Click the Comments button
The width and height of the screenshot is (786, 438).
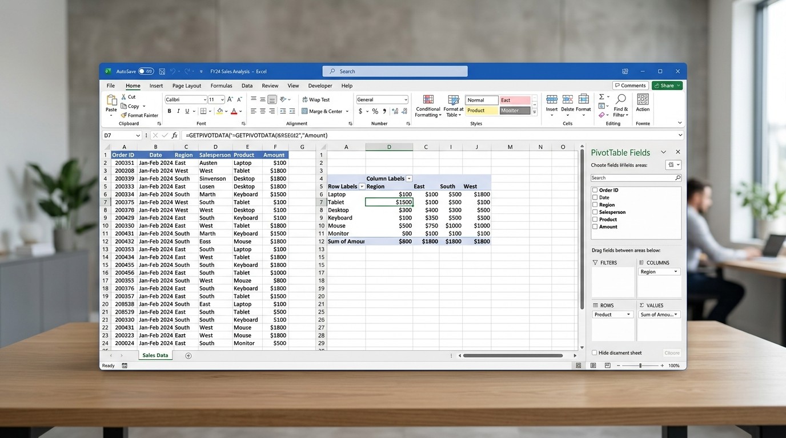pyautogui.click(x=631, y=86)
